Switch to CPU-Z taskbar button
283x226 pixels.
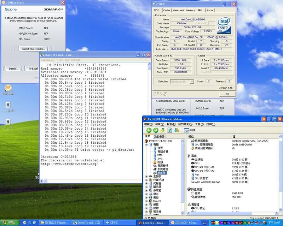[119, 223]
